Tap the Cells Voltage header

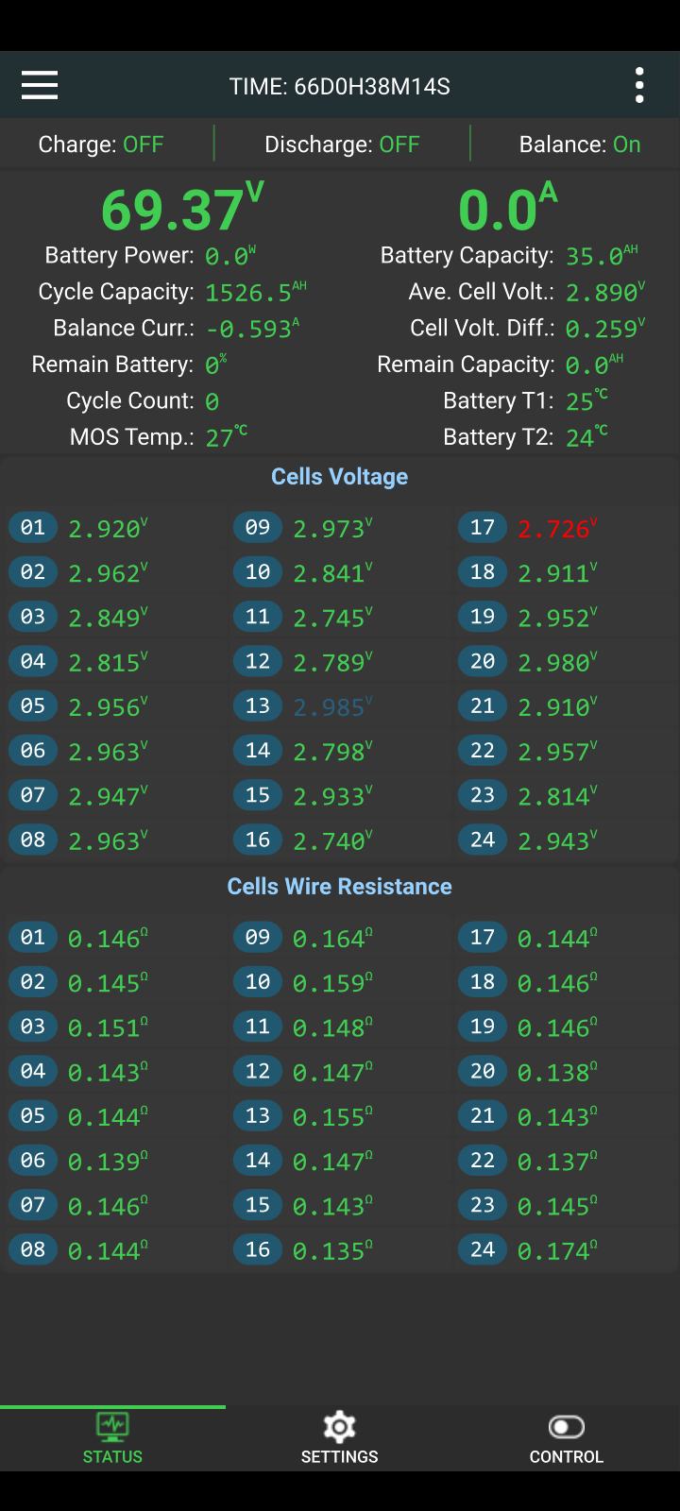pos(340,477)
